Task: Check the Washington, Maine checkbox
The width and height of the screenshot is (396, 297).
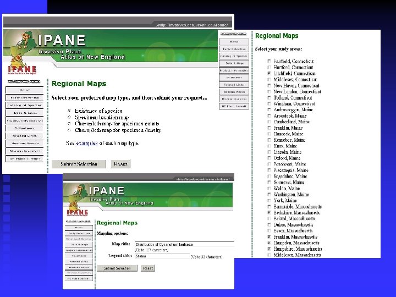Action: coord(269,195)
